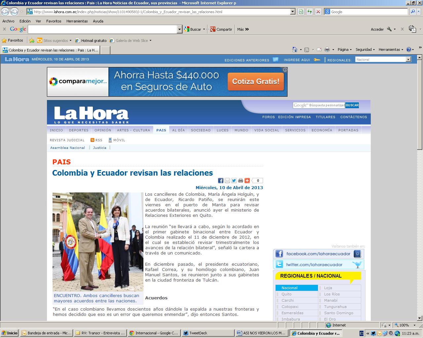Open the Justicia subsection link

click(x=99, y=148)
